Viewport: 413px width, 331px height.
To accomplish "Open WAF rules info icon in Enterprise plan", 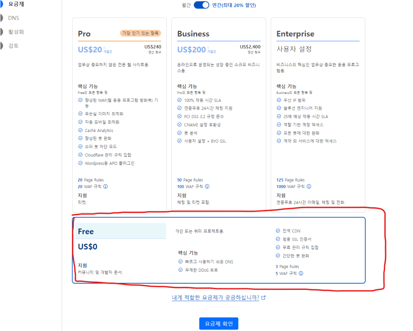I will tap(309, 186).
